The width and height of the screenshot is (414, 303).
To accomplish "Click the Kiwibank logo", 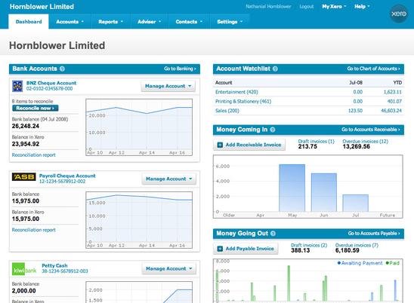I will point(24,269).
